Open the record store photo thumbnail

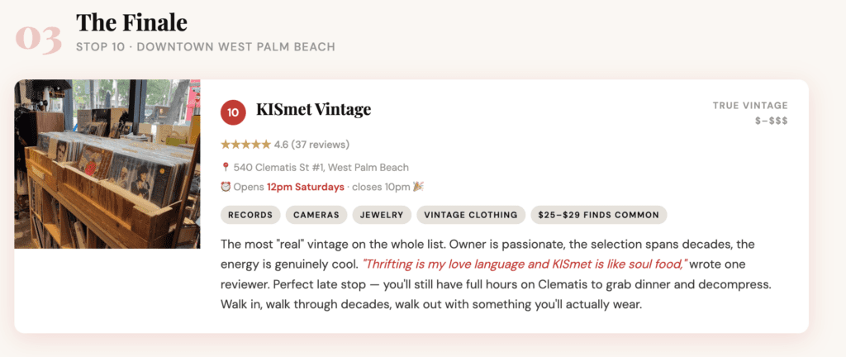point(107,164)
